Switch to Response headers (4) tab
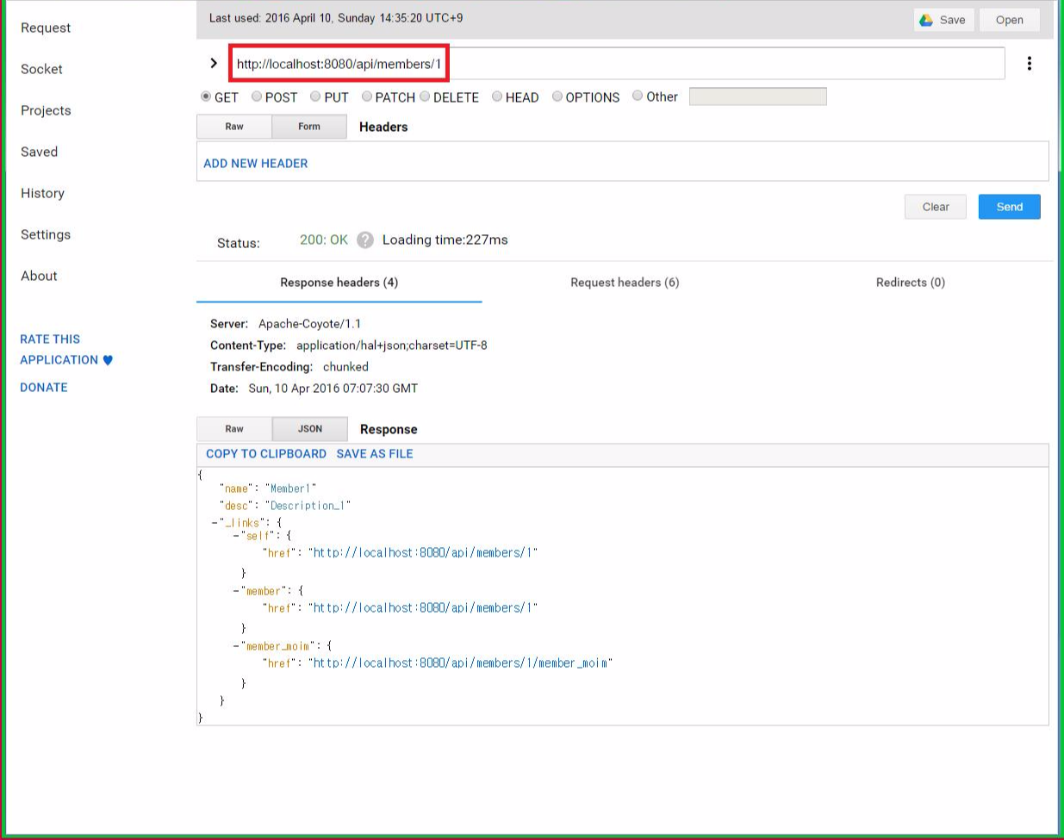Screen dimensions: 1064x840 tap(339, 283)
